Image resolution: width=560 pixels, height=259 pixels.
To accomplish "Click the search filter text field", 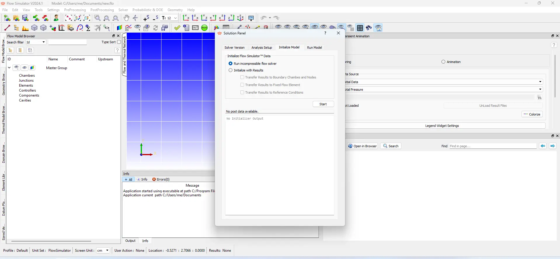I will pos(67,42).
